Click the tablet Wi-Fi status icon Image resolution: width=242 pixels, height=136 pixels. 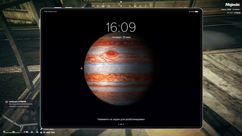tap(190, 12)
